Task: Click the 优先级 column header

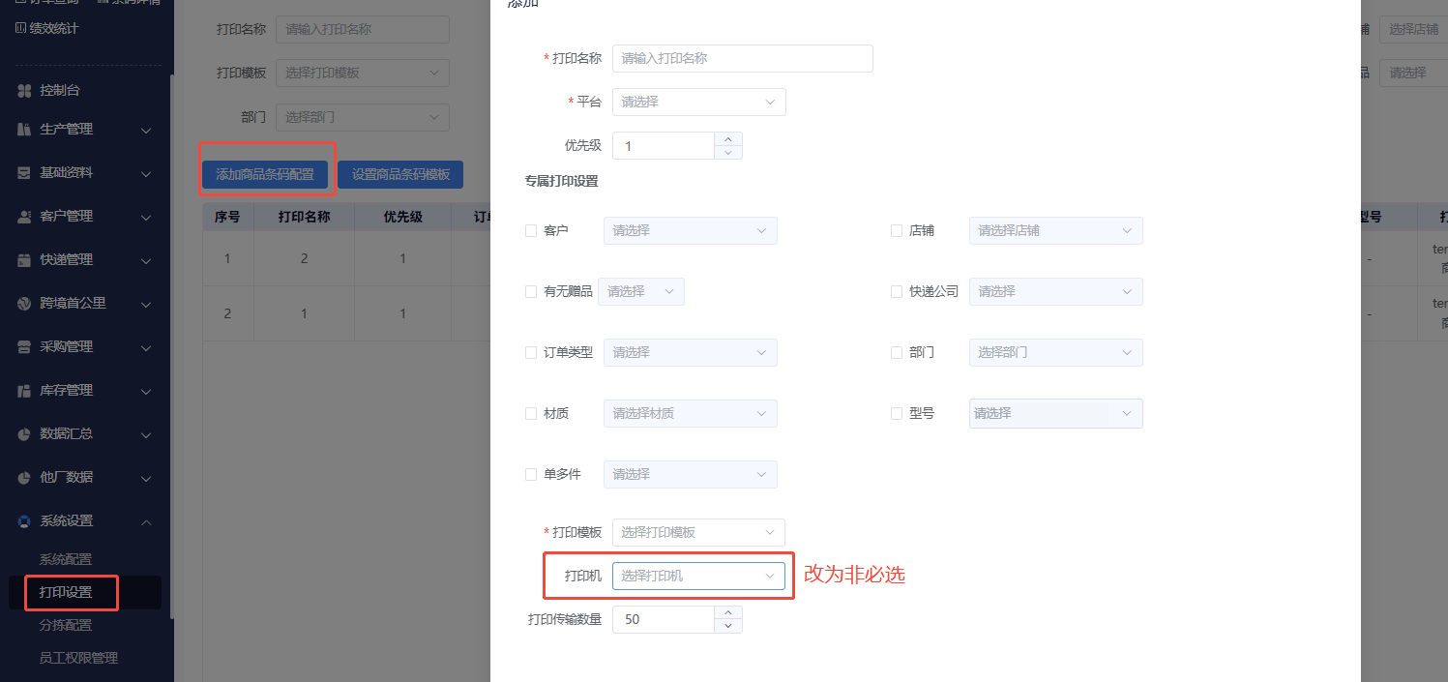Action: (x=403, y=217)
